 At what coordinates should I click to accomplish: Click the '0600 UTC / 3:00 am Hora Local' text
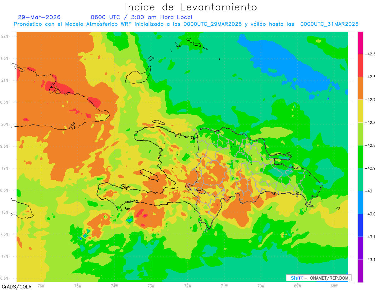[142, 17]
